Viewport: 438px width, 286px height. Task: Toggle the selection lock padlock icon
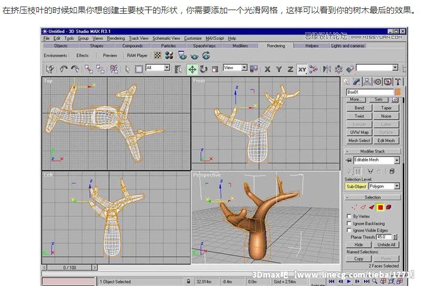coord(188,281)
